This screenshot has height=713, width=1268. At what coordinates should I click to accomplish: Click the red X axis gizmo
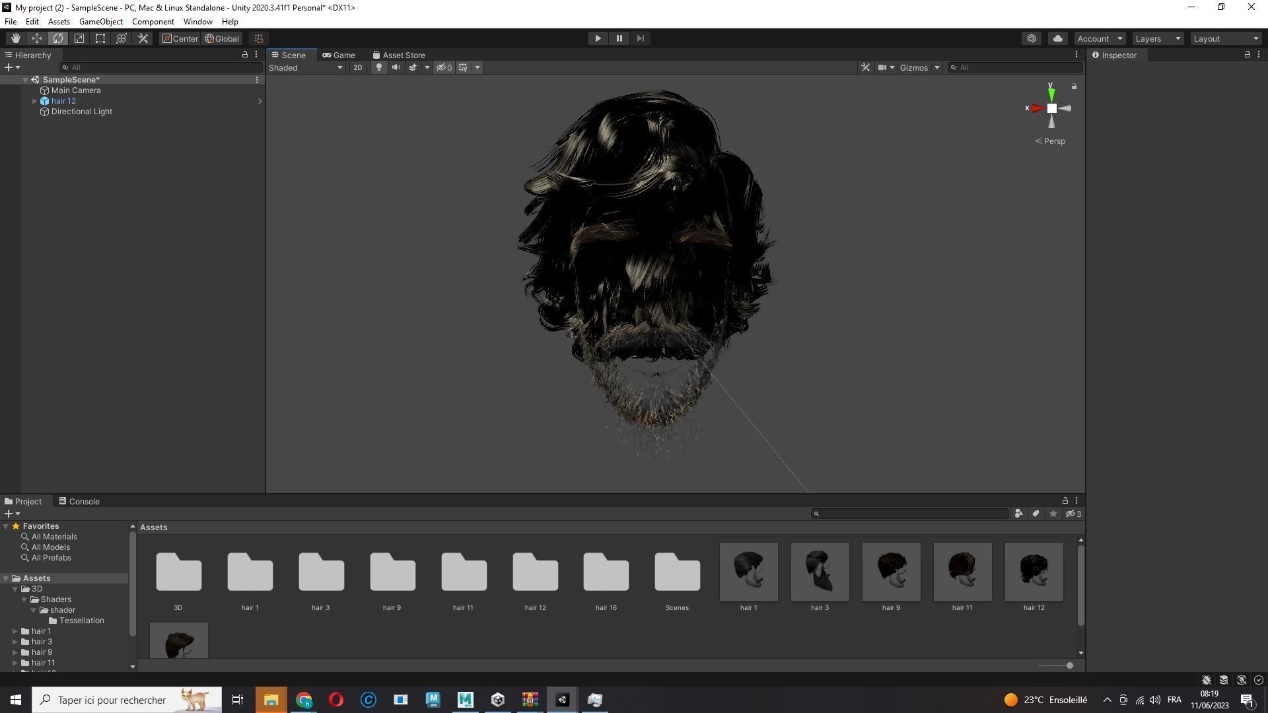1036,108
